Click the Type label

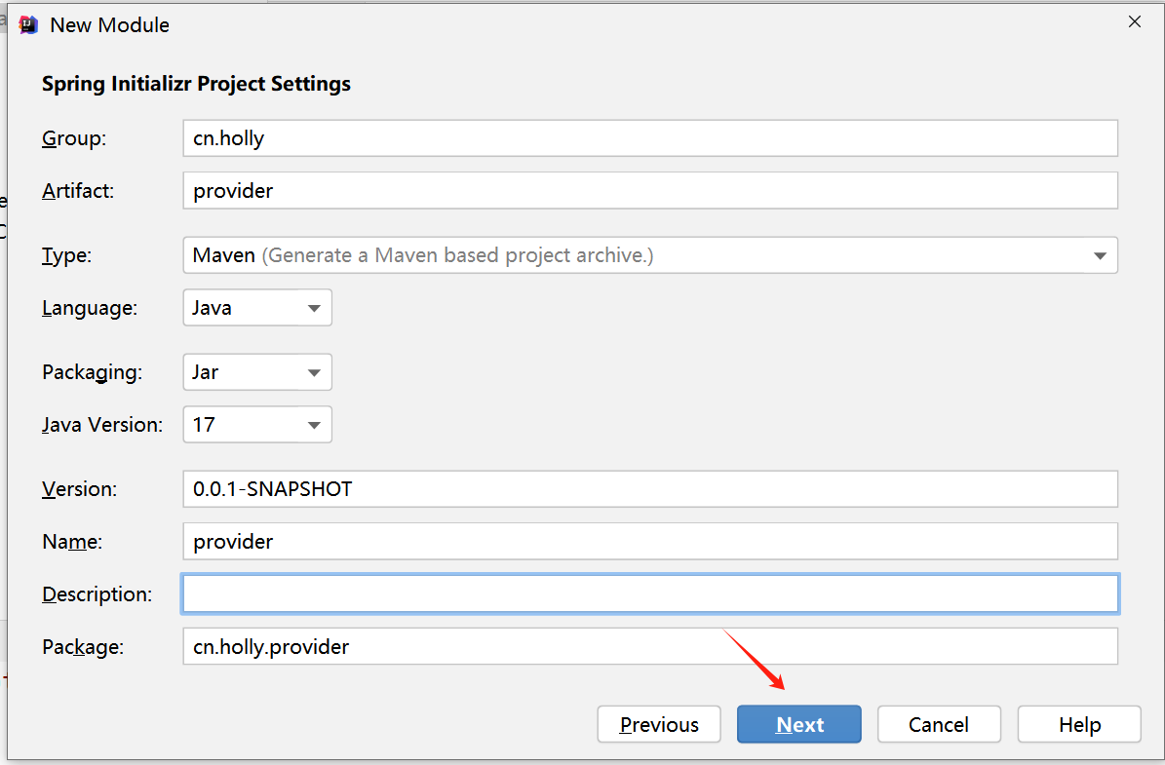[66, 256]
